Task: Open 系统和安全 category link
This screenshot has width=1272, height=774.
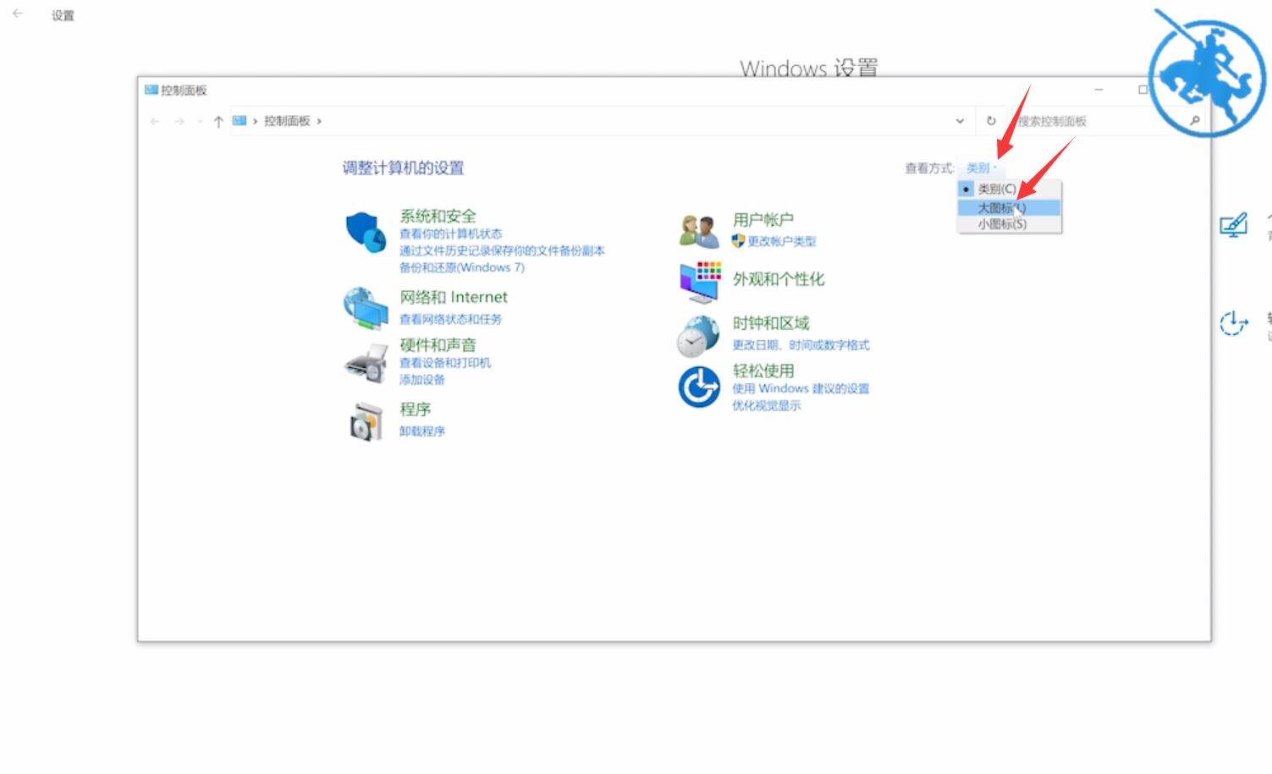Action: coord(438,216)
